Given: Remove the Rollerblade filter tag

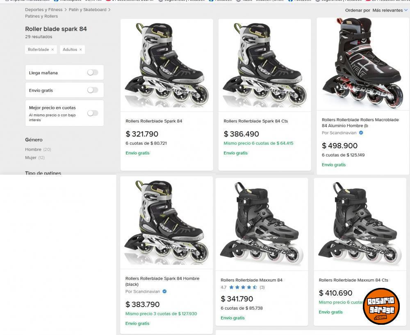Looking at the screenshot, I should click(52, 50).
